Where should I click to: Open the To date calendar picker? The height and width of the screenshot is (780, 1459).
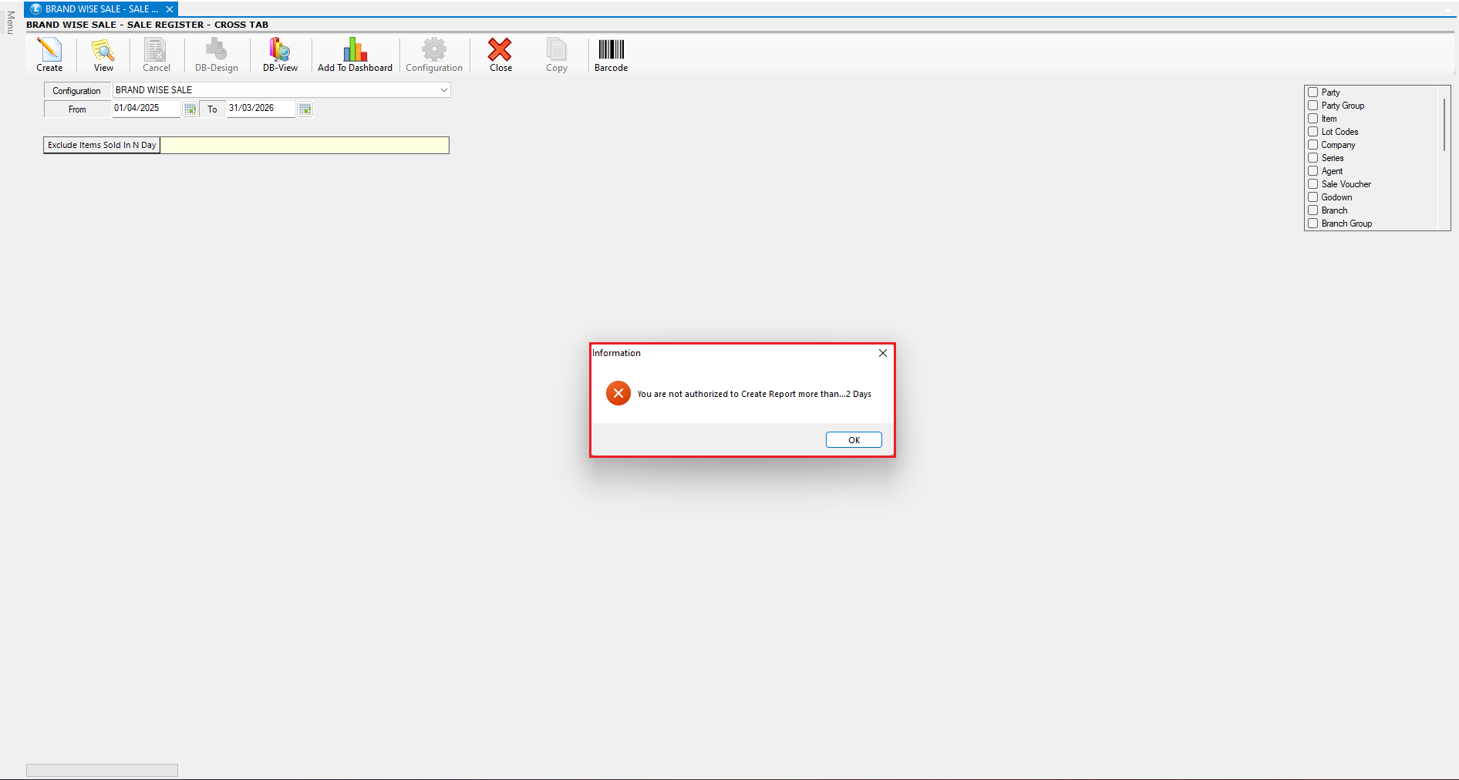(x=305, y=109)
